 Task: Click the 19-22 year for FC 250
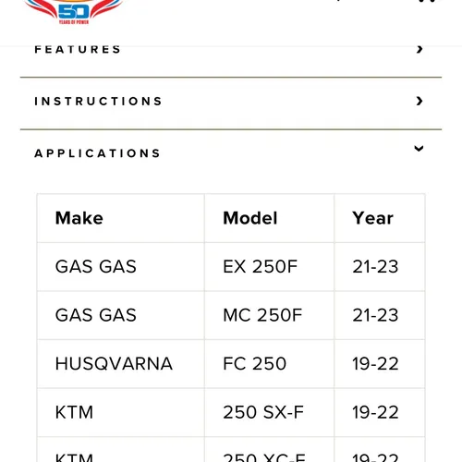pos(375,363)
